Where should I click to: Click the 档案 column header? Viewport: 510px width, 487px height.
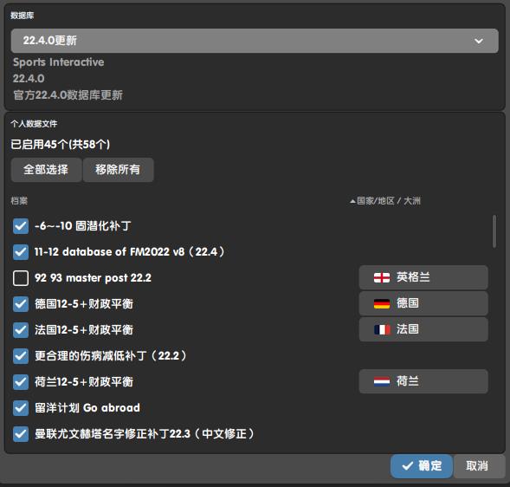(19, 201)
